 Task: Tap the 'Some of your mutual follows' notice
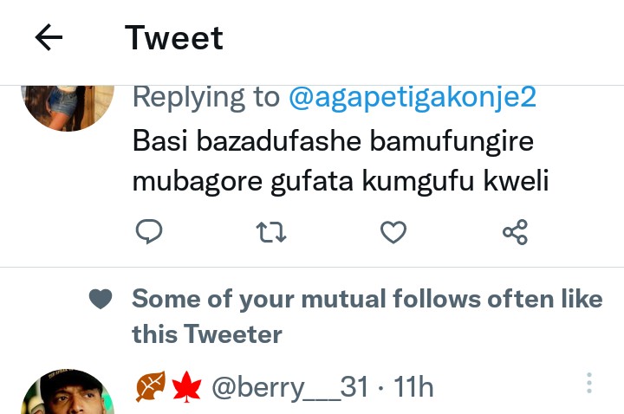(x=367, y=300)
